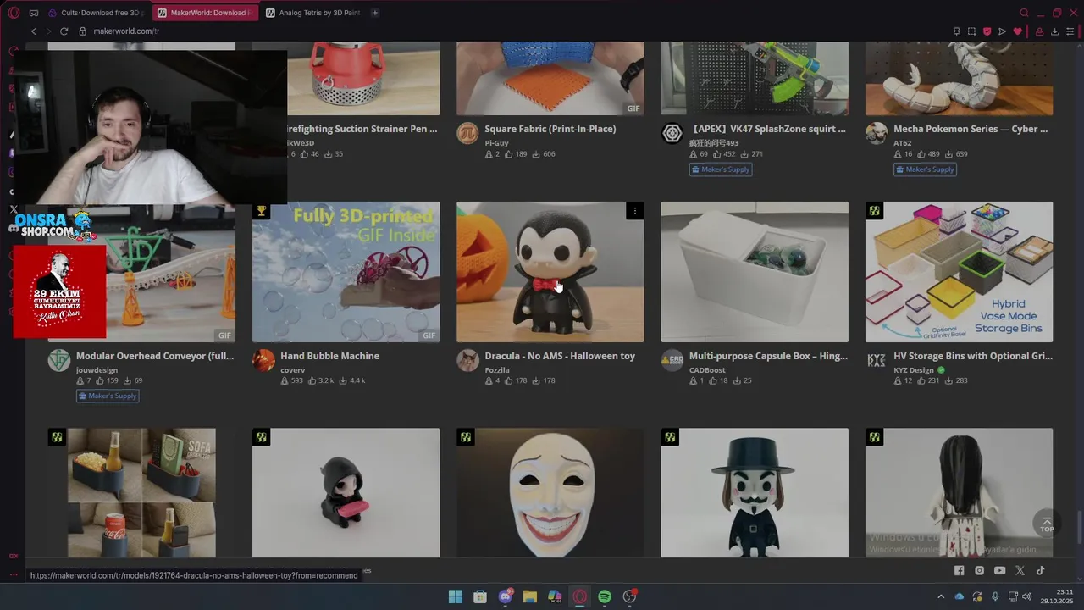The width and height of the screenshot is (1084, 610).
Task: Open the Flow send arrow icon
Action: (1002, 31)
